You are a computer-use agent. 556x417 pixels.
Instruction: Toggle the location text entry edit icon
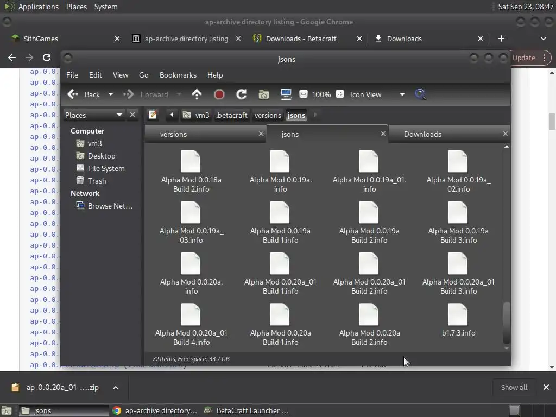pos(153,115)
